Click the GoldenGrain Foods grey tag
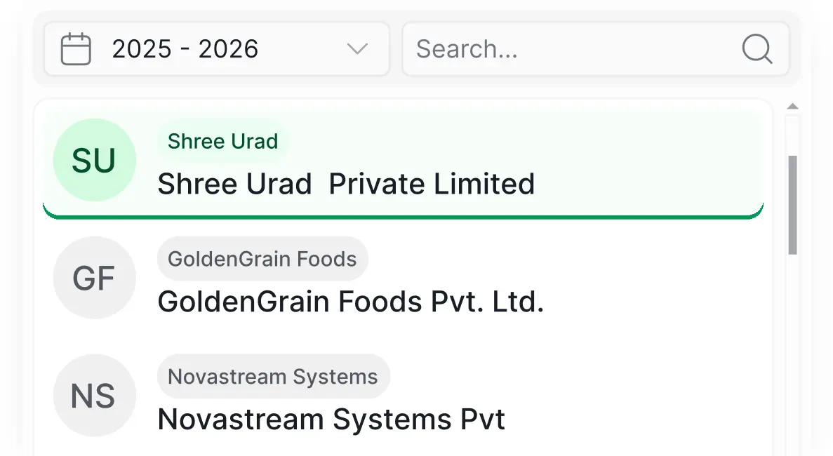 (262, 259)
